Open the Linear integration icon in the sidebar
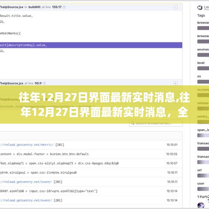This screenshot has height=209, width=209. coord(200,7)
